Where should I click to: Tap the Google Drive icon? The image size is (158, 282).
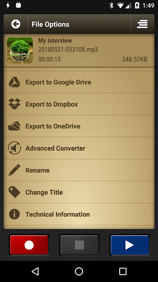(x=14, y=82)
